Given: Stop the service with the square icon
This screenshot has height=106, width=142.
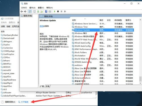Looking at the screenshot, I should (x=58, y=11).
